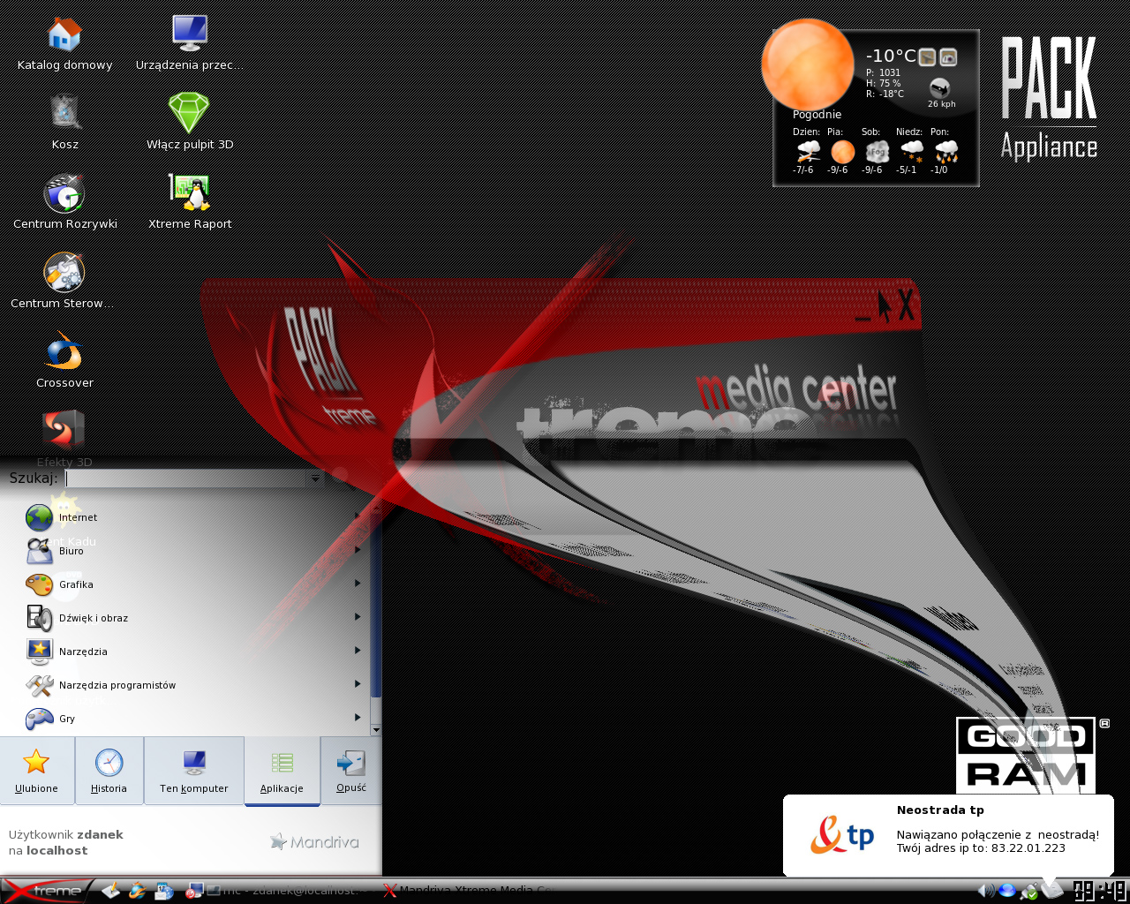
Task: Click the 'Pogodnie' weather condition text
Action: pyautogui.click(x=817, y=115)
